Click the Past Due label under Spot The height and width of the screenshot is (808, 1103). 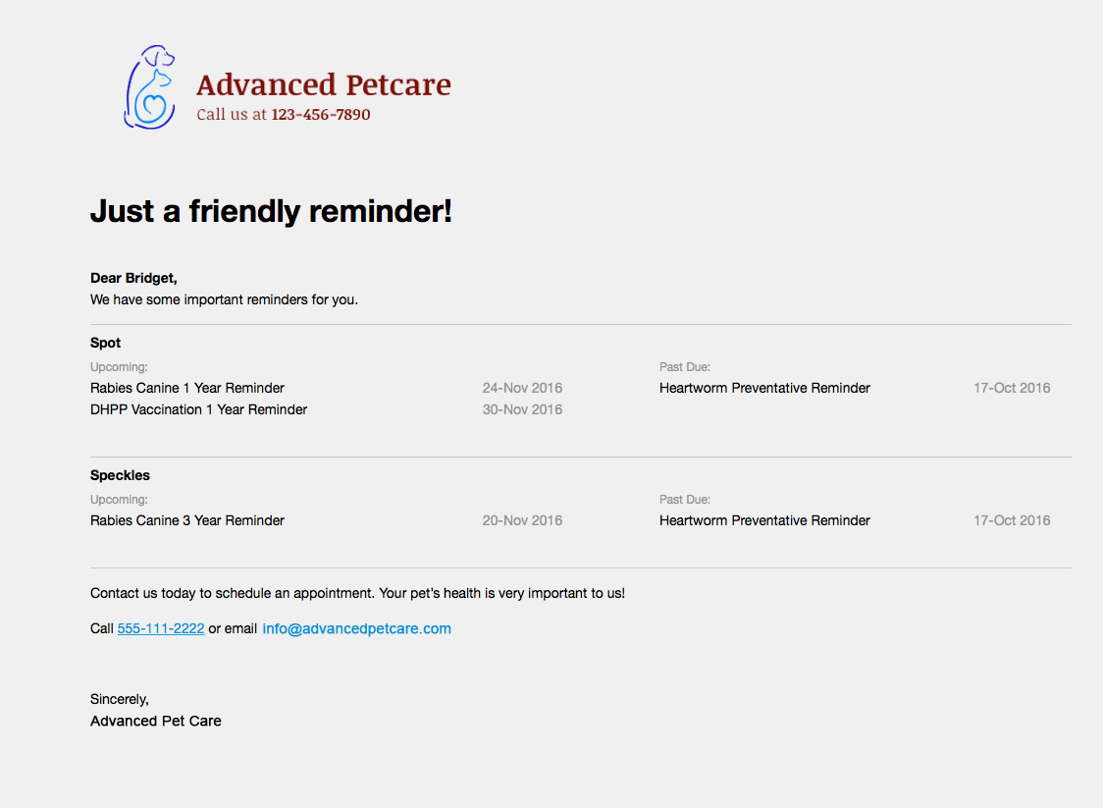coord(685,367)
